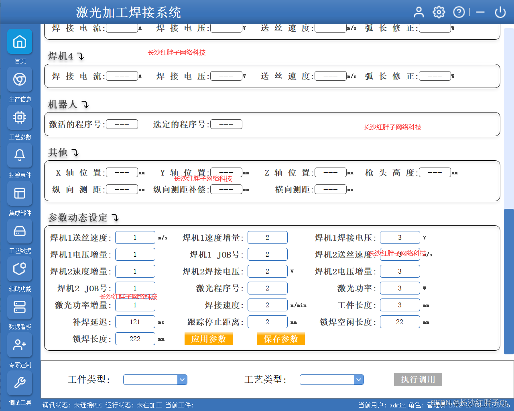Click 焊机4 焊接电流 value box
Image resolution: width=514 pixels, height=411 pixels.
122,76
